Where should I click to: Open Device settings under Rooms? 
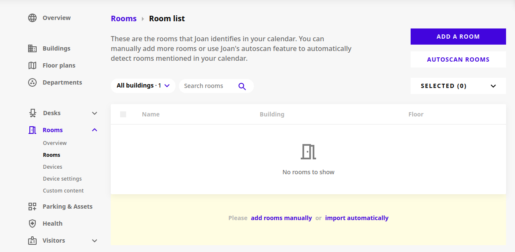tap(62, 179)
